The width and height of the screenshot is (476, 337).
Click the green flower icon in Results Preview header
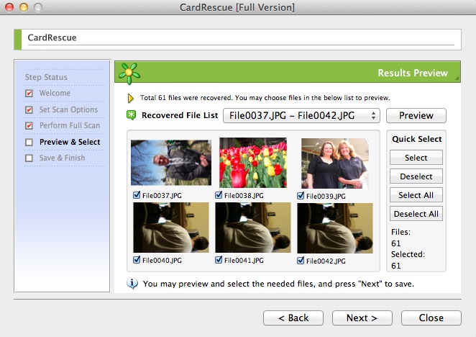pyautogui.click(x=129, y=73)
